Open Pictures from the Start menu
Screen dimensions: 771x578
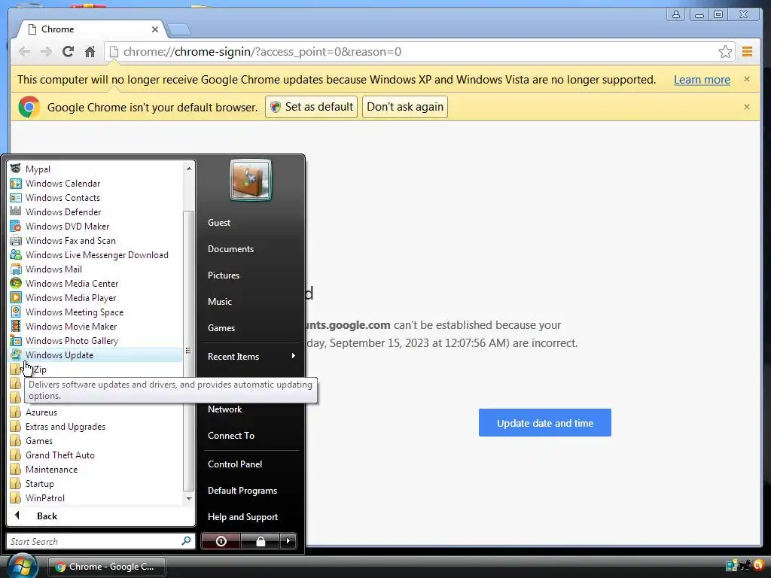coord(223,275)
